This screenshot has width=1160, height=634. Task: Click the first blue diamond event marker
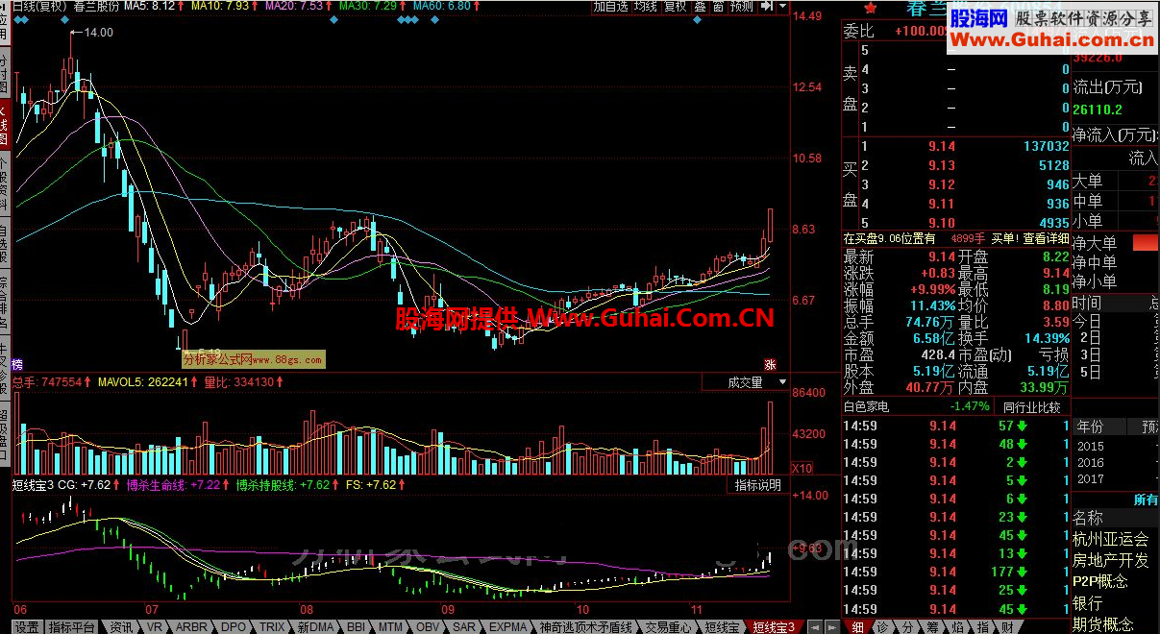(19, 19)
